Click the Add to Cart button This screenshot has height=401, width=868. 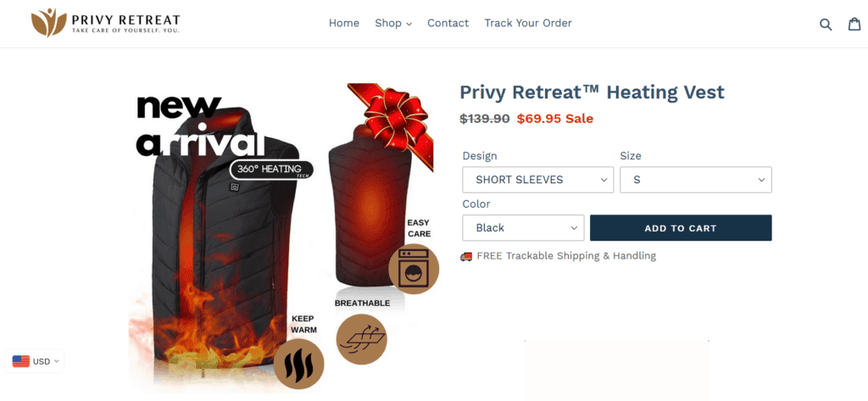tap(681, 228)
